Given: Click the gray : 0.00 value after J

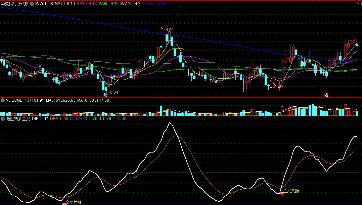Looking at the screenshot, I should coord(121,119).
